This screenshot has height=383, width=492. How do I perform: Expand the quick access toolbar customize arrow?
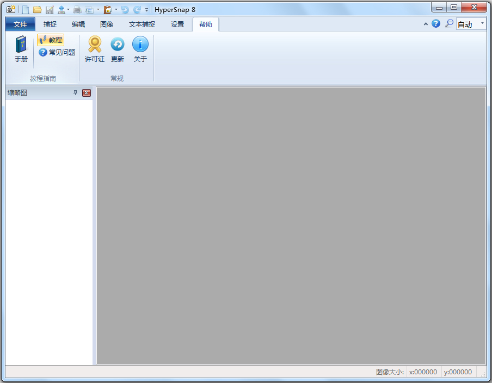coord(147,10)
